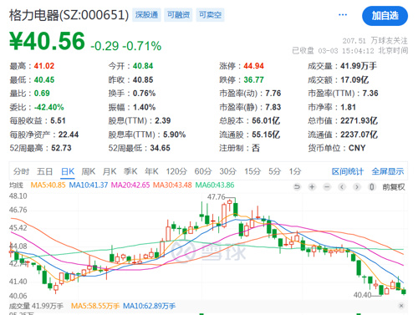This screenshot has height=315, width=418.
Task: Open the 前复权 price adjustment dropdown
Action: point(394,187)
